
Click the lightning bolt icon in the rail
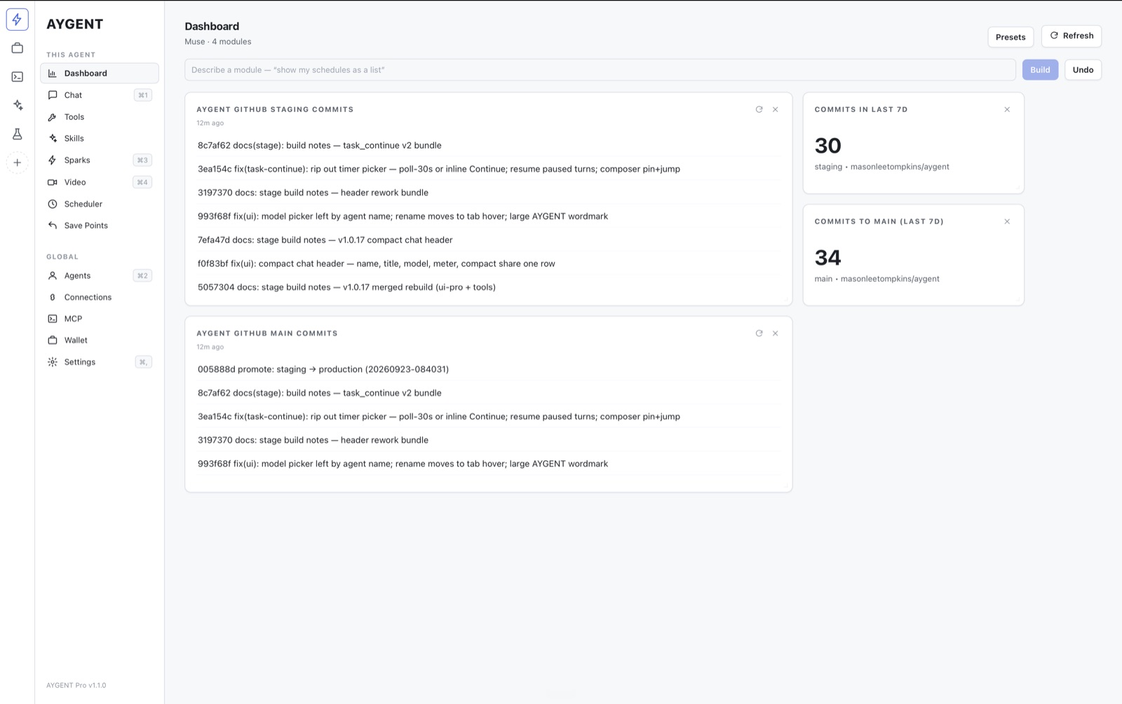(x=17, y=20)
